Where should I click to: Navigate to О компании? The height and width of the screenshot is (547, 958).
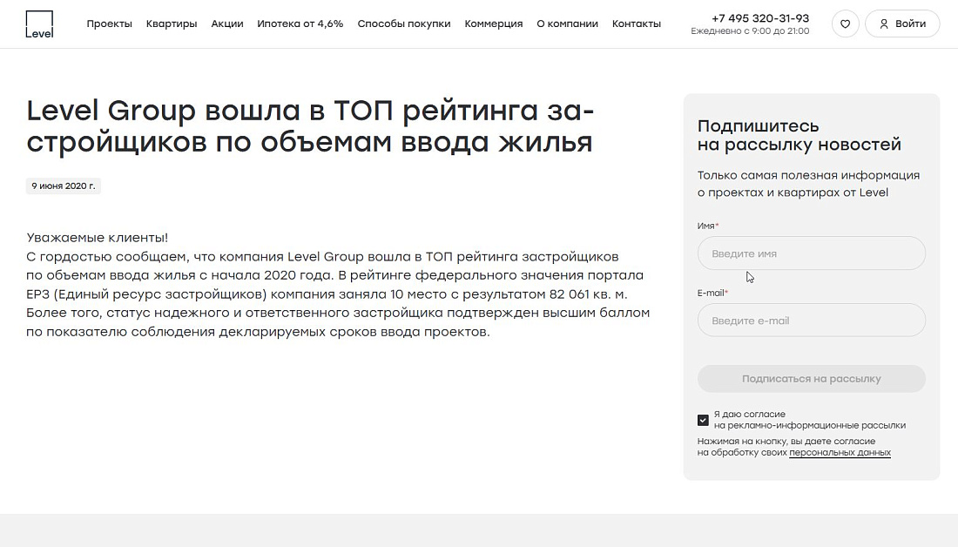pyautogui.click(x=568, y=24)
